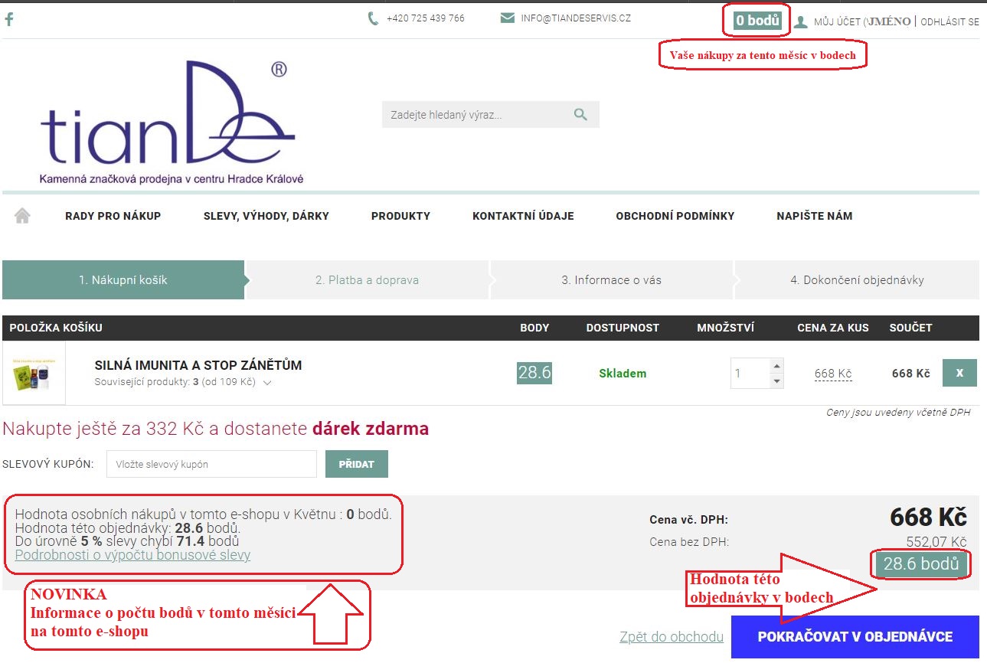Image resolution: width=987 pixels, height=663 pixels.
Task: Focus the Vložte slevový kupón field
Action: (211, 464)
